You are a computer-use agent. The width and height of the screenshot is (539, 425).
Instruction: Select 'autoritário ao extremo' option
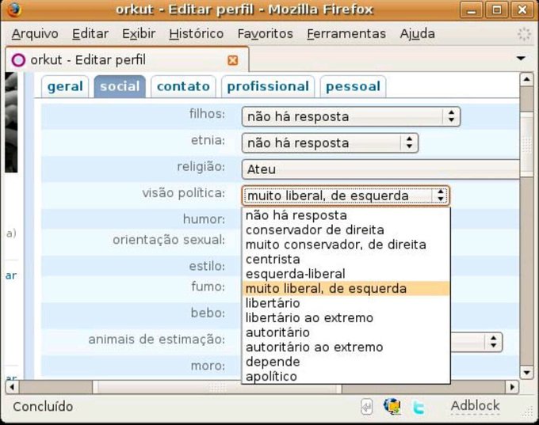tap(346, 347)
